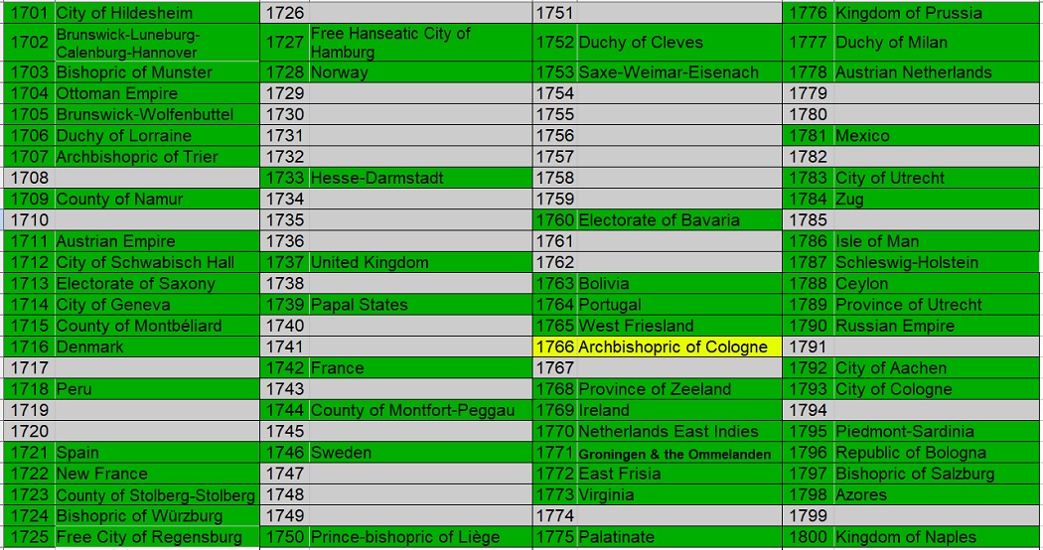1043x550 pixels.
Task: Select 'Bishopric of Munster' cell
Action: coord(156,71)
